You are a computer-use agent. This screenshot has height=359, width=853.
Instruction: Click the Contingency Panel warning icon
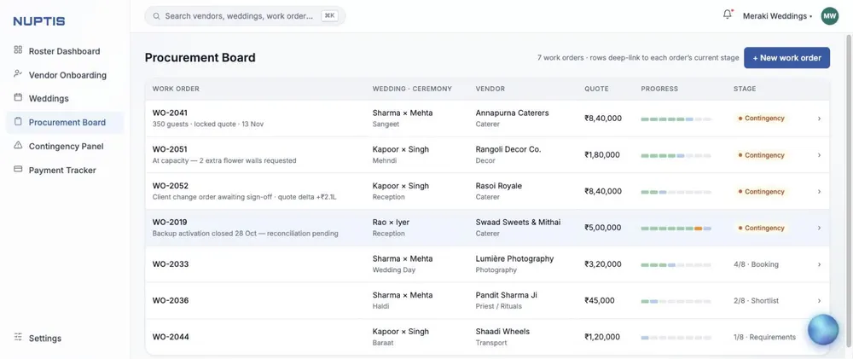click(x=18, y=145)
